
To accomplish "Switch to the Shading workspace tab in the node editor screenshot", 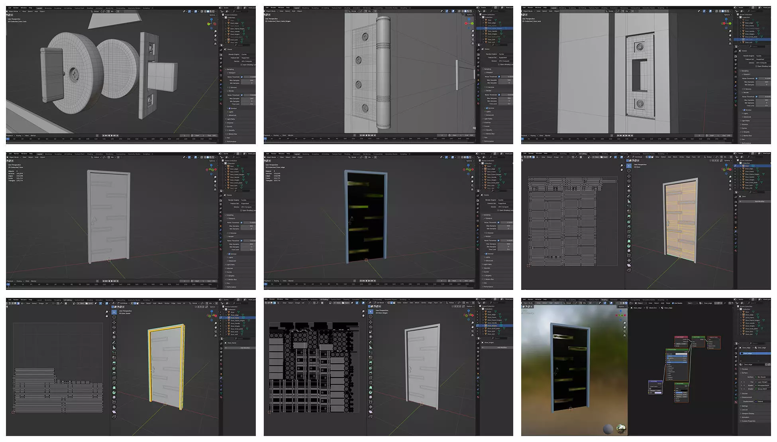I will coord(604,300).
